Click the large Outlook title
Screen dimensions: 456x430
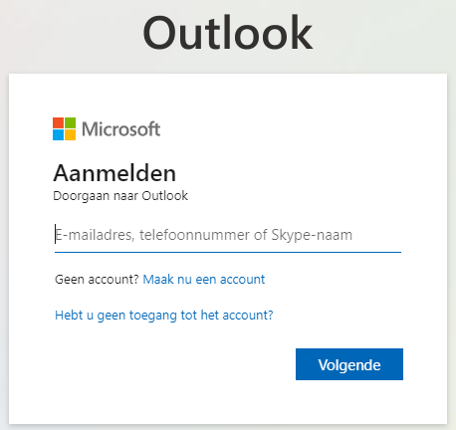tap(228, 33)
